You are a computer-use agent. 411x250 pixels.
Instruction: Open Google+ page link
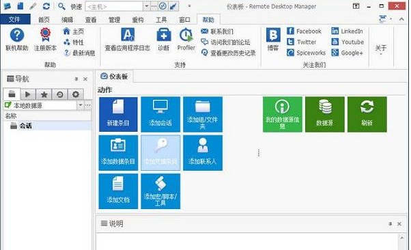[347, 53]
